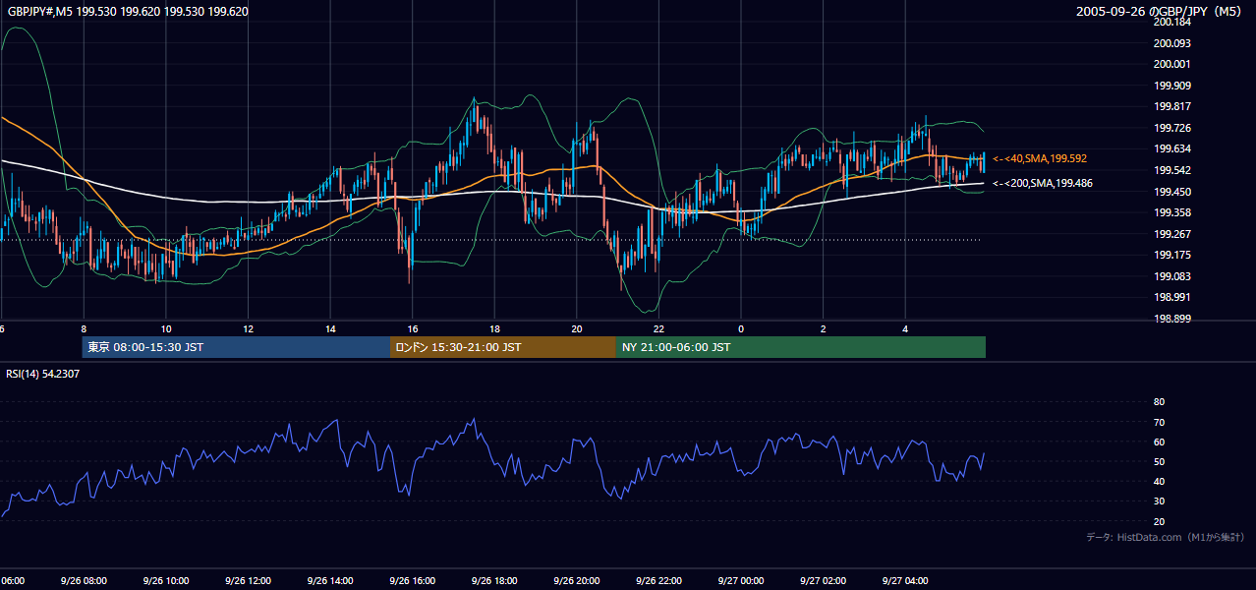Click the chart title '2005-09-26 のGBP/JPY (M5)'
This screenshot has height=590, width=1256.
1161,12
